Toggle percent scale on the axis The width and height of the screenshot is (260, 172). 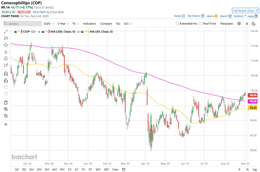click(x=247, y=169)
